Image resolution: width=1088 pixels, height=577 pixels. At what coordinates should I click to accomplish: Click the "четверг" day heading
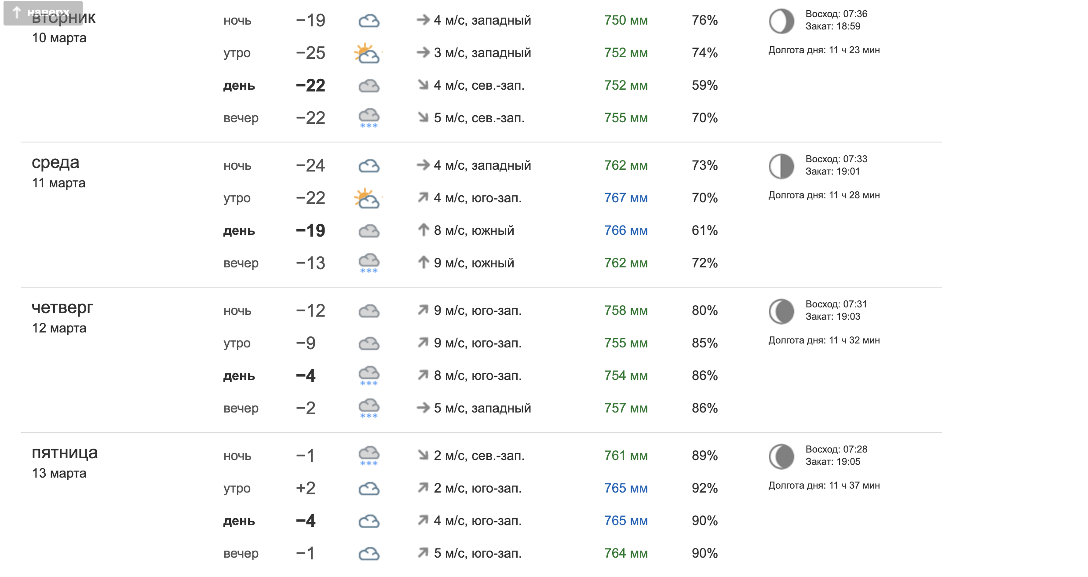62,308
